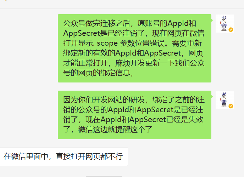This screenshot has width=244, height=177.
Task: Click the line beginning with AppSecret是已经注销了
Action: 134,33
